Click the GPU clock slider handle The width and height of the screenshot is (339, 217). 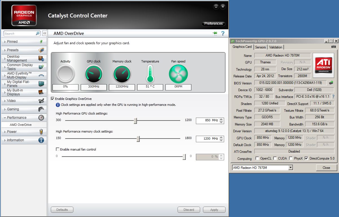[135, 121]
